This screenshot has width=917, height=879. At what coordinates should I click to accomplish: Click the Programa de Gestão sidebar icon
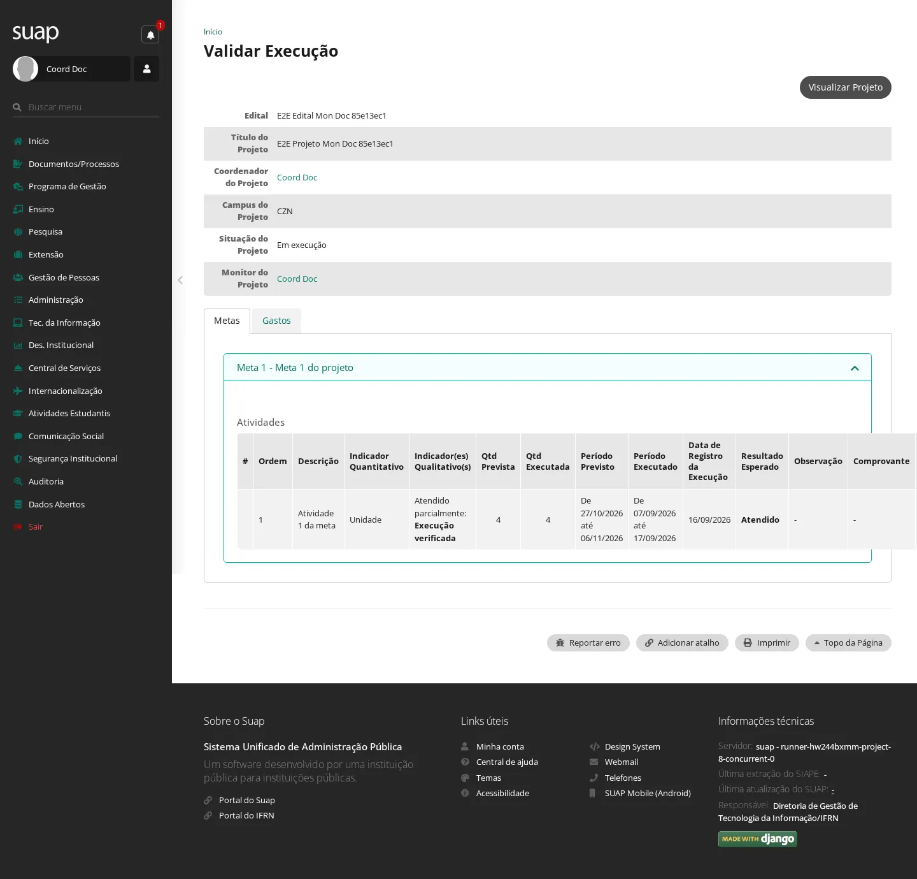(18, 187)
